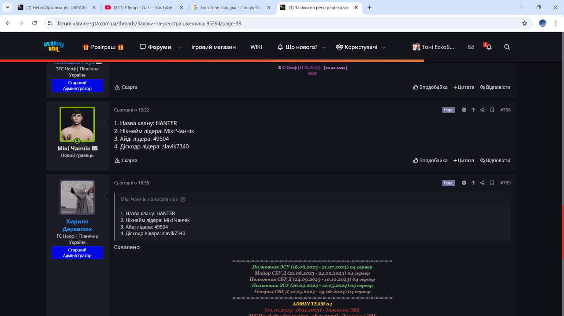Close the borofone зарядка Google tab
The width and height of the screenshot is (564, 316).
click(269, 7)
